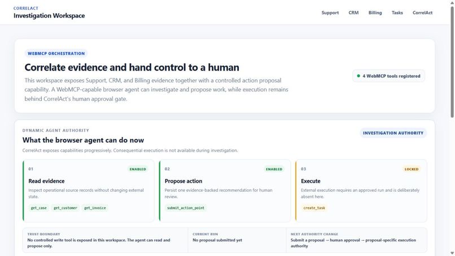Select the get_invoice tool chip

pyautogui.click(x=95, y=208)
